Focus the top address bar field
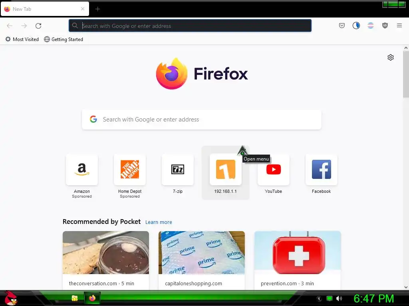The width and height of the screenshot is (409, 306). click(x=190, y=26)
